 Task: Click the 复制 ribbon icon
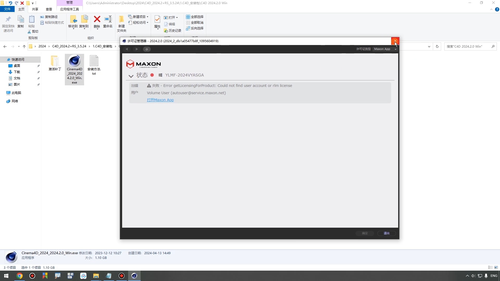pyautogui.click(x=21, y=19)
